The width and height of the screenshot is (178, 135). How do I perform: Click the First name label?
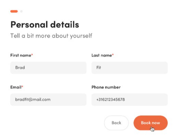coord(21,55)
